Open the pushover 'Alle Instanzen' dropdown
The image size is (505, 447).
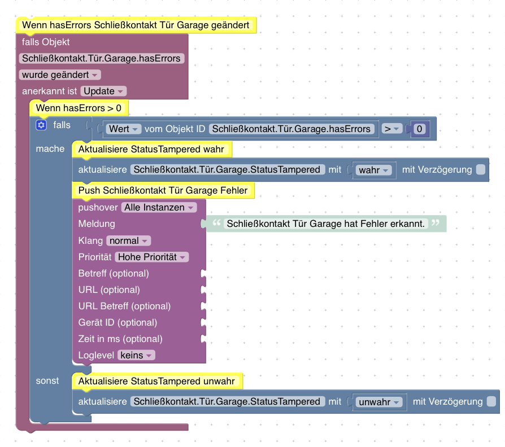(x=159, y=208)
